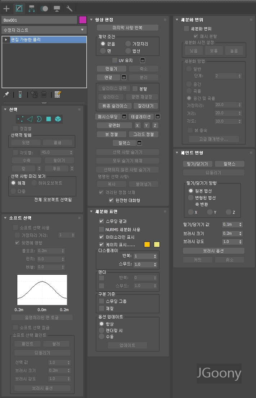Click 마지막 사항 반복 button
Screen dimensions: 256x398
pos(127,28)
